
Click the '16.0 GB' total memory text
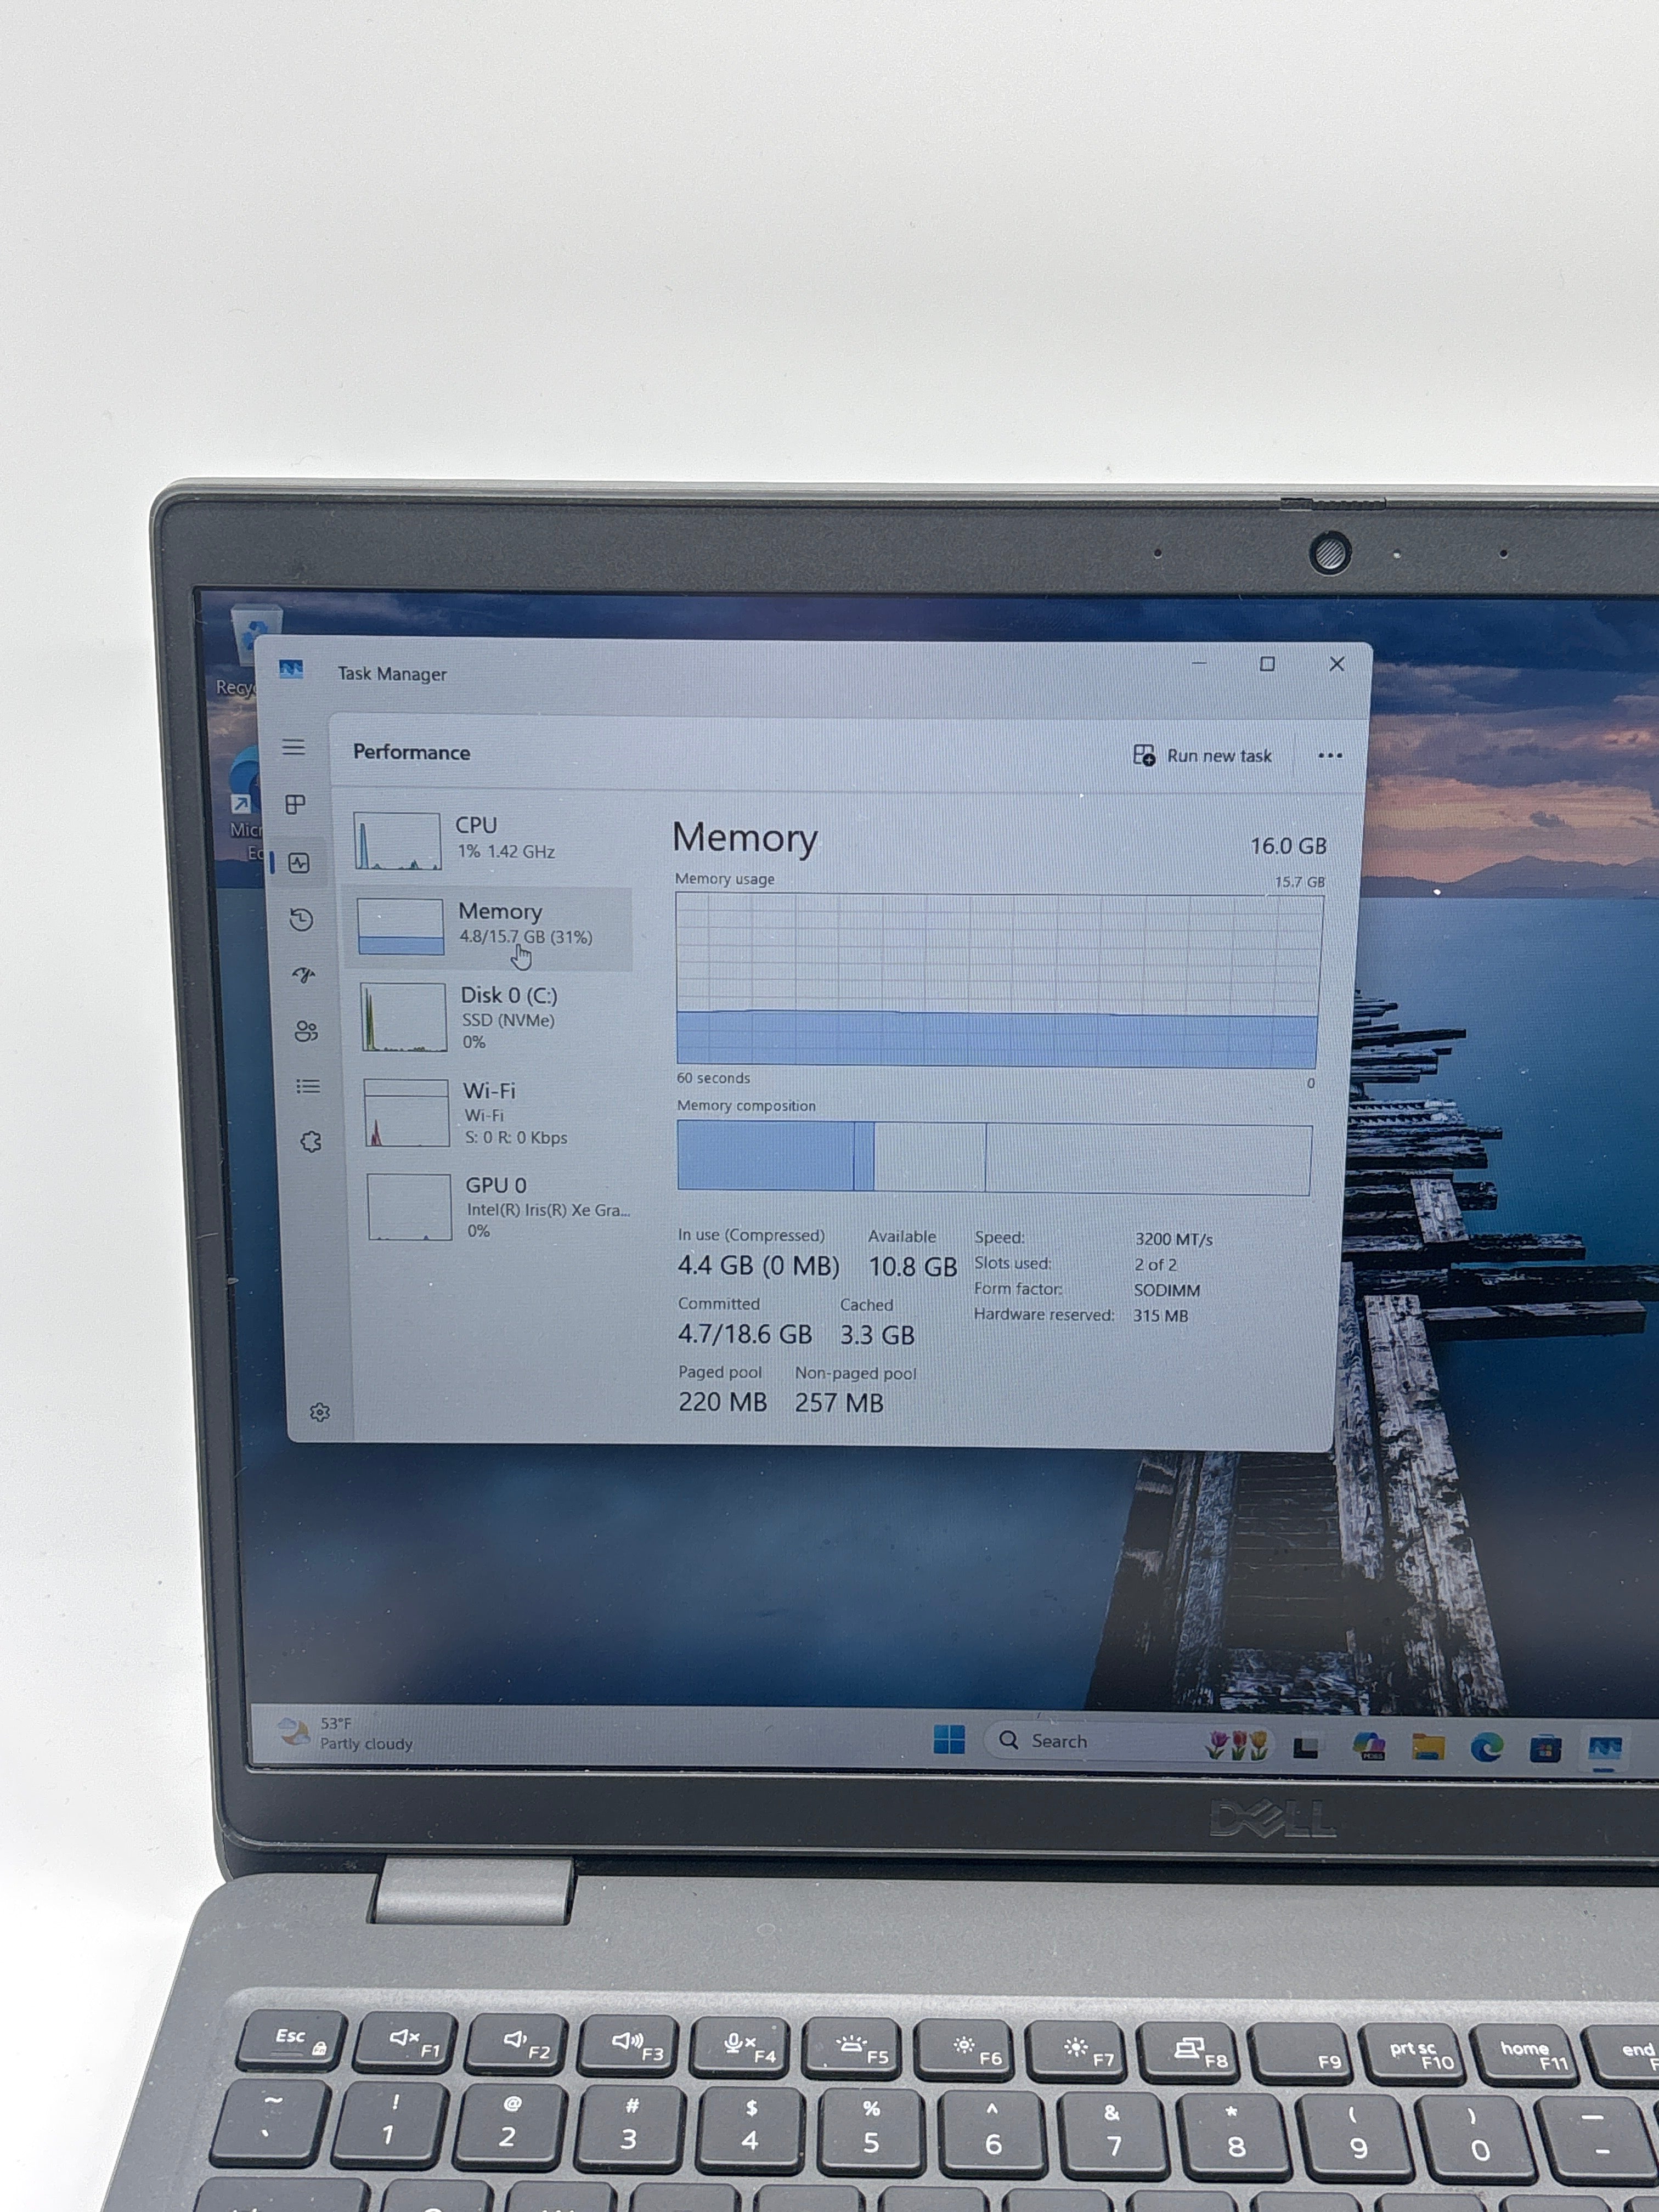pos(1288,846)
